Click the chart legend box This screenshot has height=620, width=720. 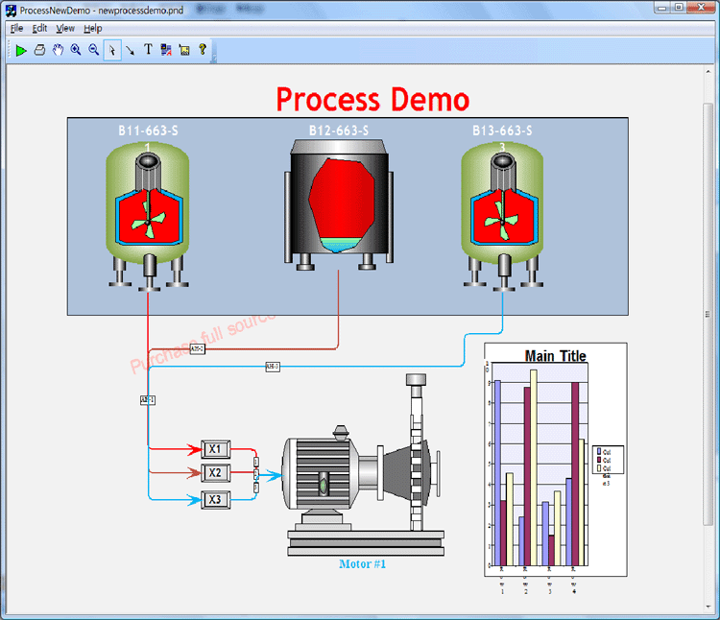click(608, 460)
